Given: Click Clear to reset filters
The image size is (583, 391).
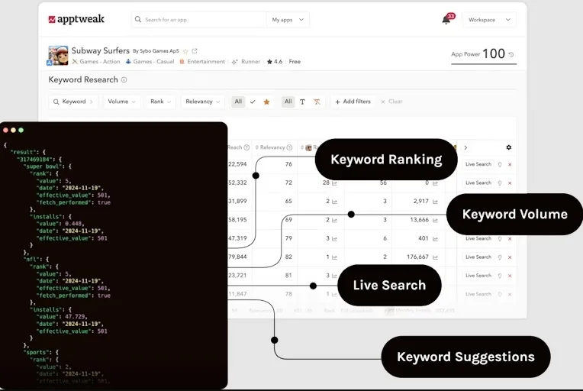Looking at the screenshot, I should click(x=391, y=102).
